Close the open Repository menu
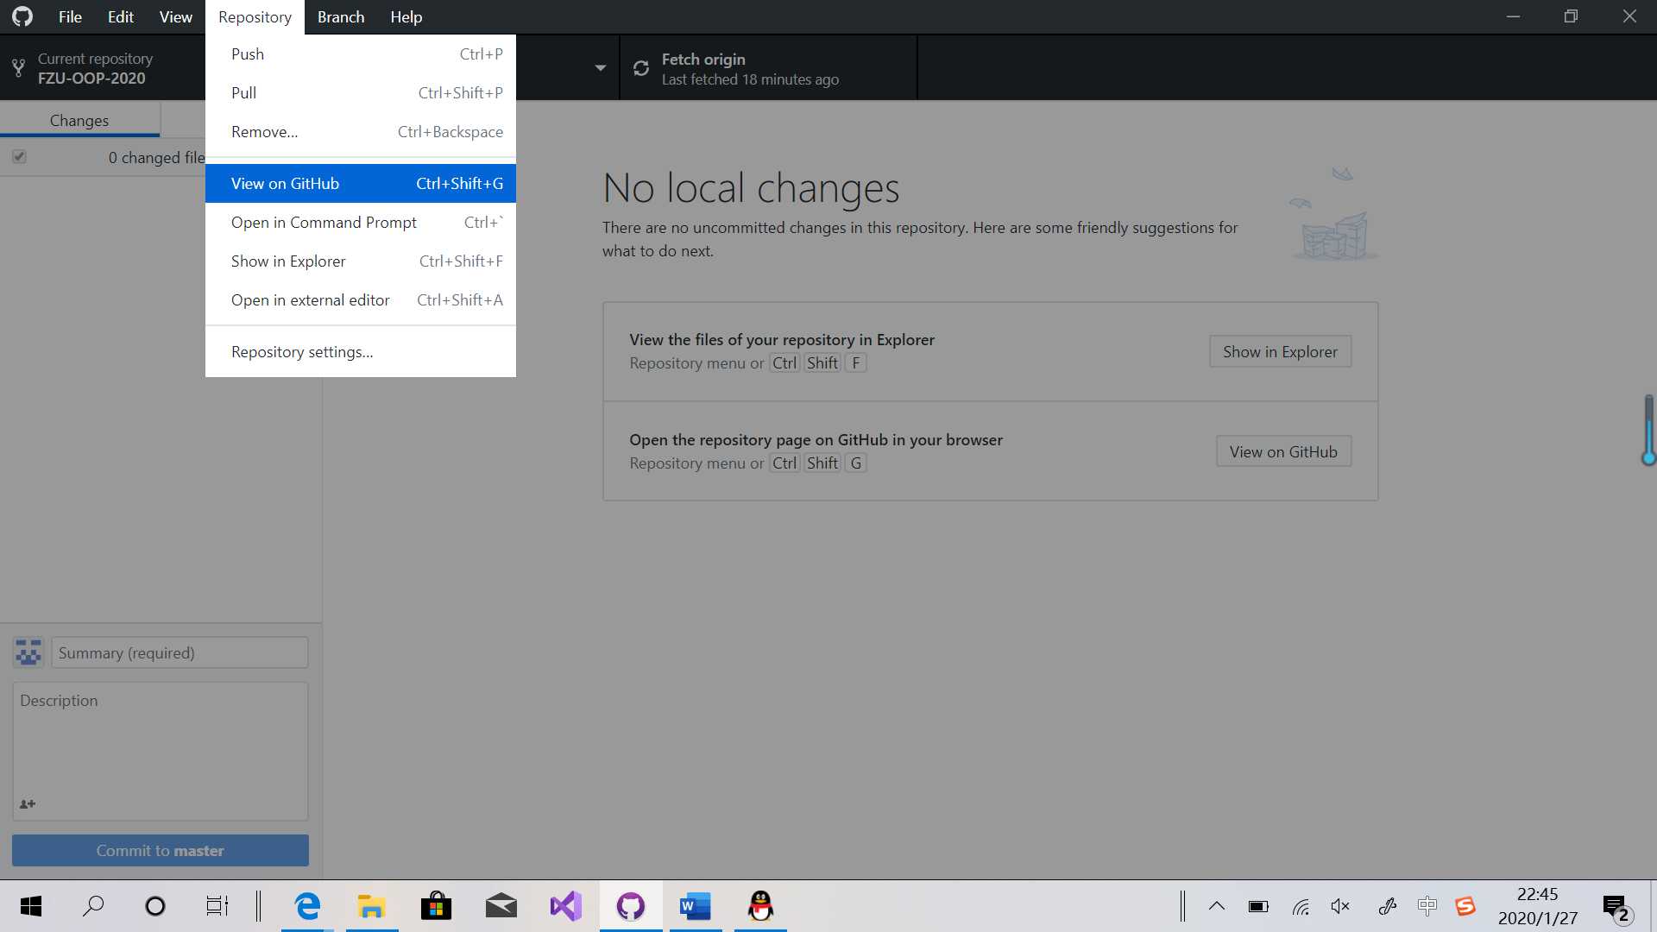 pos(255,17)
